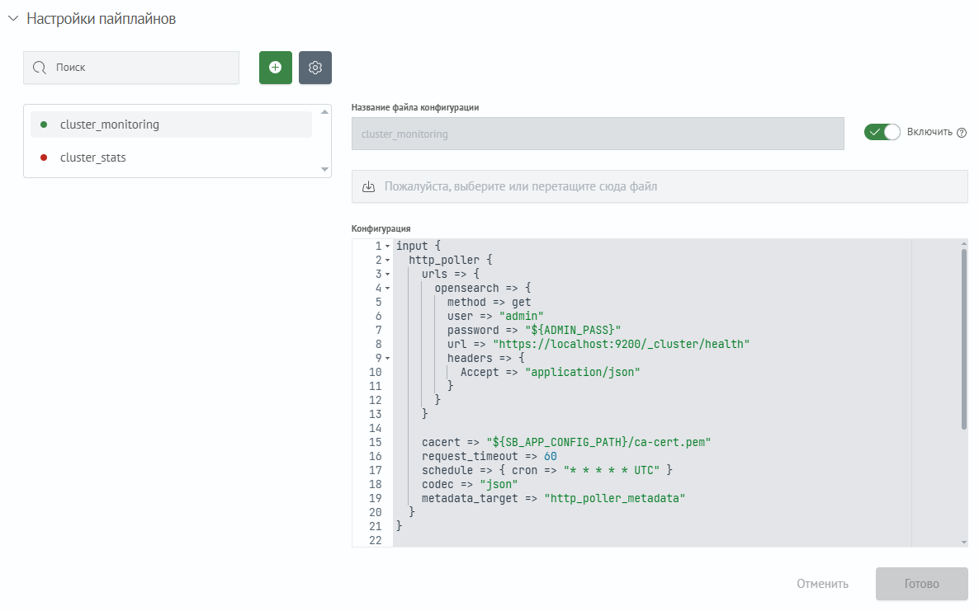The width and height of the screenshot is (979, 611).
Task: Click the file upload icon
Action: click(x=369, y=187)
